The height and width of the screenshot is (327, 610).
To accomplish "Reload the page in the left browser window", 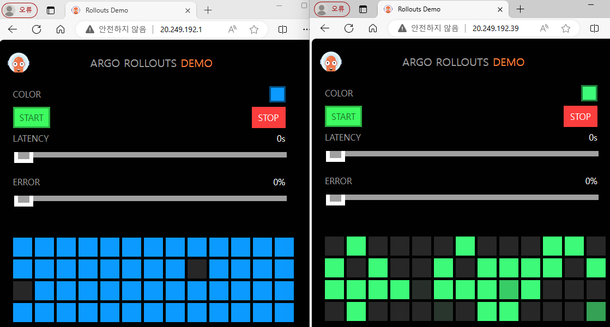I will pyautogui.click(x=37, y=29).
